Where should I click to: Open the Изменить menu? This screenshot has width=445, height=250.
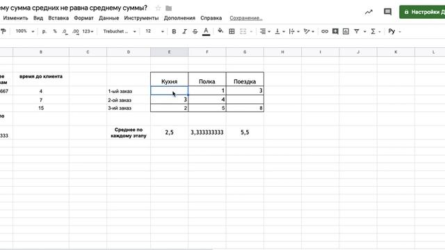coord(15,18)
